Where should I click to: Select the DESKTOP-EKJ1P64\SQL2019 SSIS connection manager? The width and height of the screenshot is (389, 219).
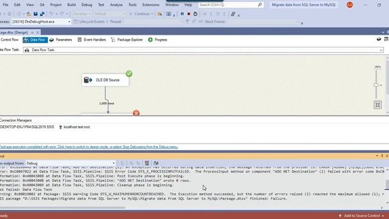pyautogui.click(x=27, y=127)
